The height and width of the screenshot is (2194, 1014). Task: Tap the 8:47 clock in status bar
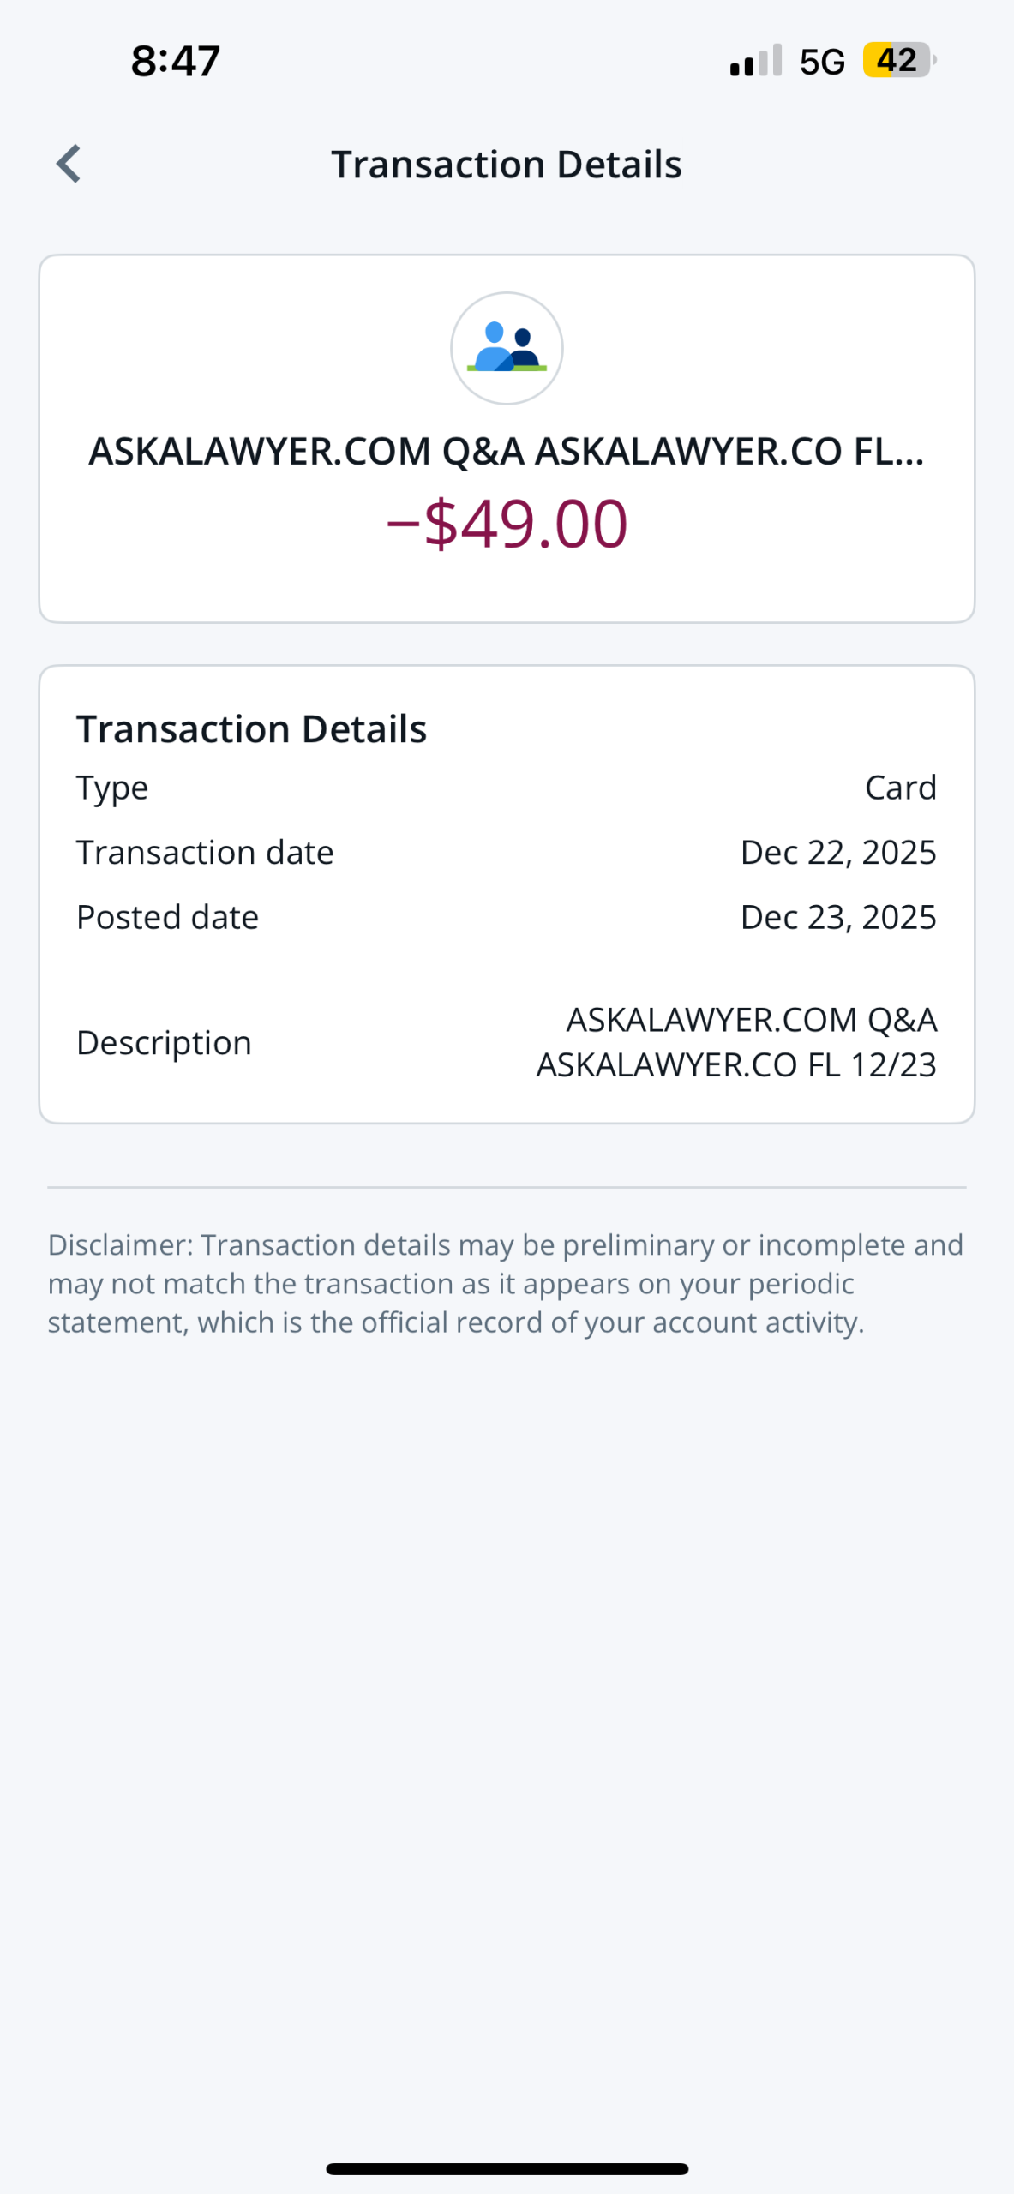[176, 61]
